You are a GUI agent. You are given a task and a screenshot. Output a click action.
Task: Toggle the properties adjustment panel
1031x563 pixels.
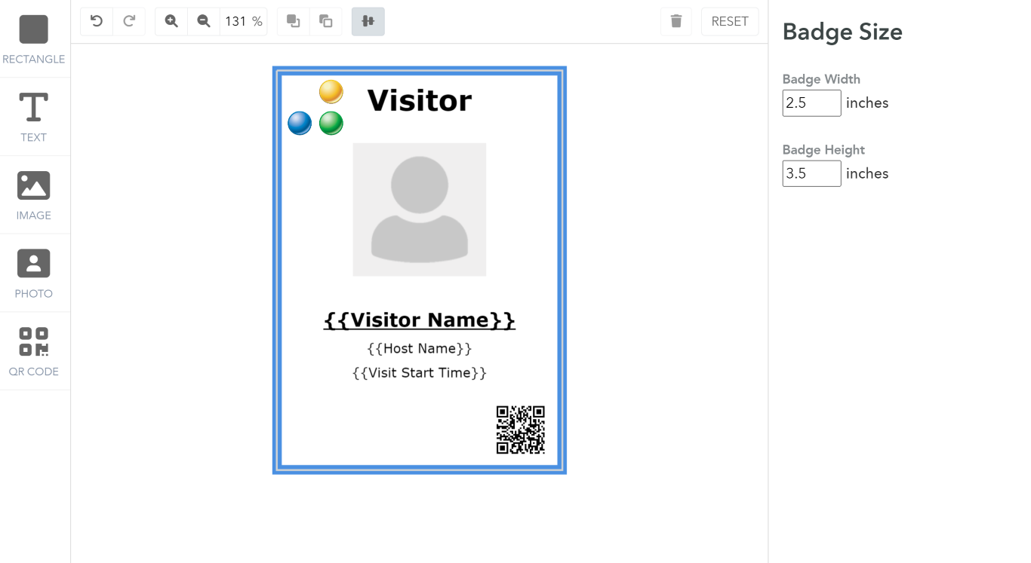pyautogui.click(x=368, y=21)
